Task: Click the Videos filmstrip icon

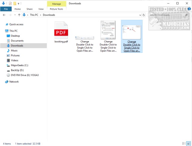Action: click(x=8, y=60)
